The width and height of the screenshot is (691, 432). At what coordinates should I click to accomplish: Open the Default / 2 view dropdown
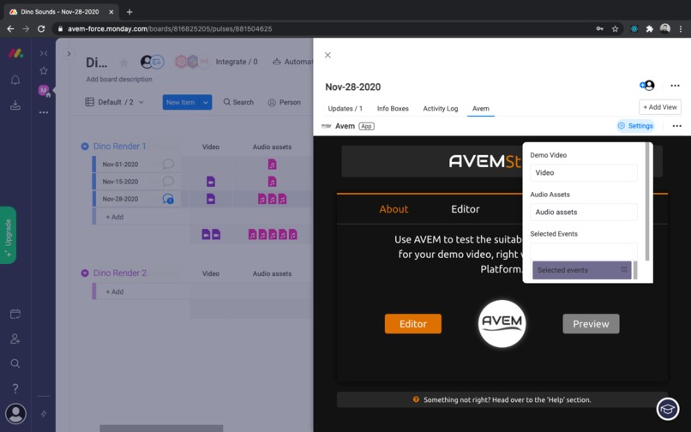[x=114, y=102]
